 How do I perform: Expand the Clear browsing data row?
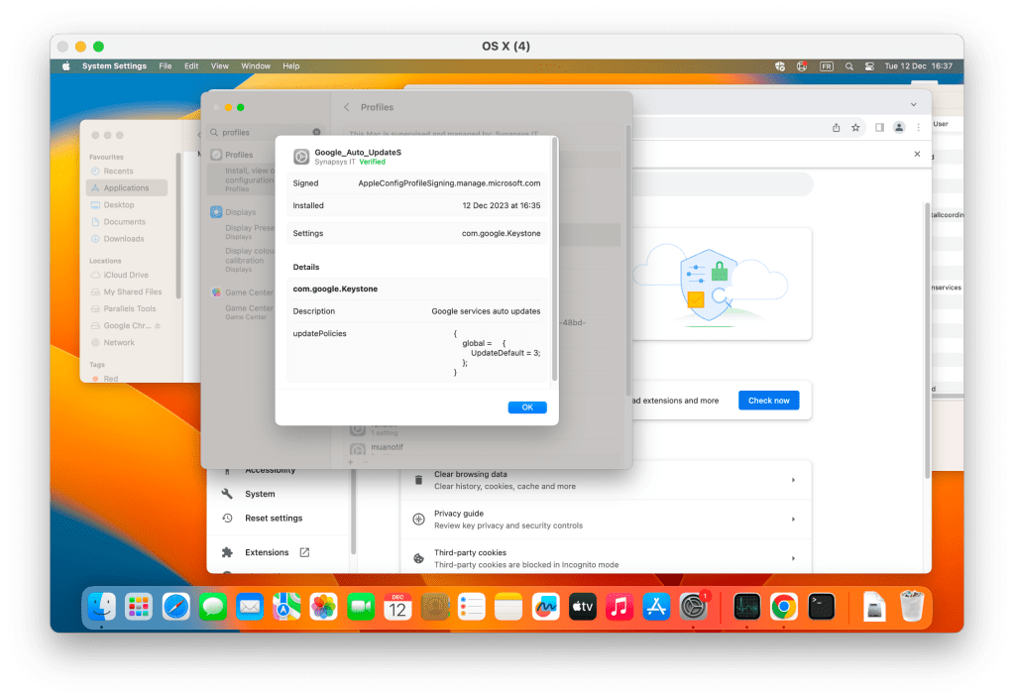click(x=793, y=480)
